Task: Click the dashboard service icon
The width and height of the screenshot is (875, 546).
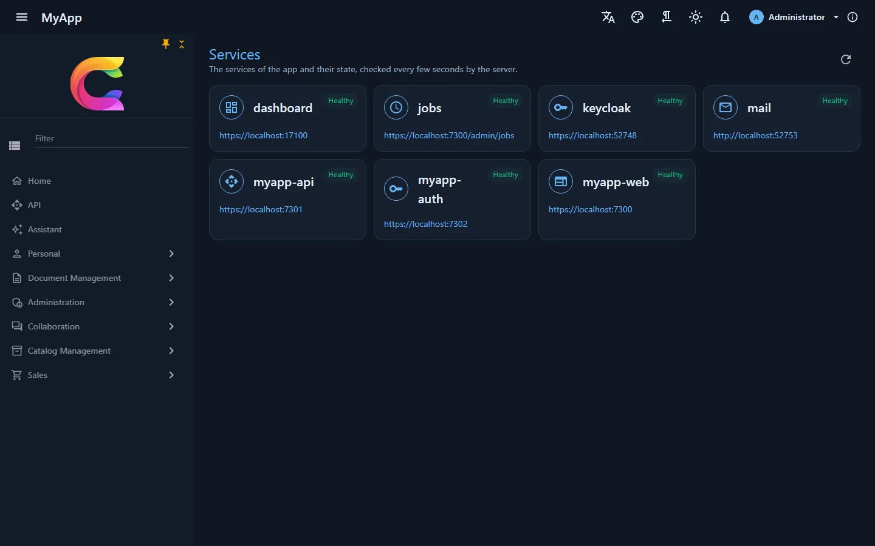Action: coord(232,107)
